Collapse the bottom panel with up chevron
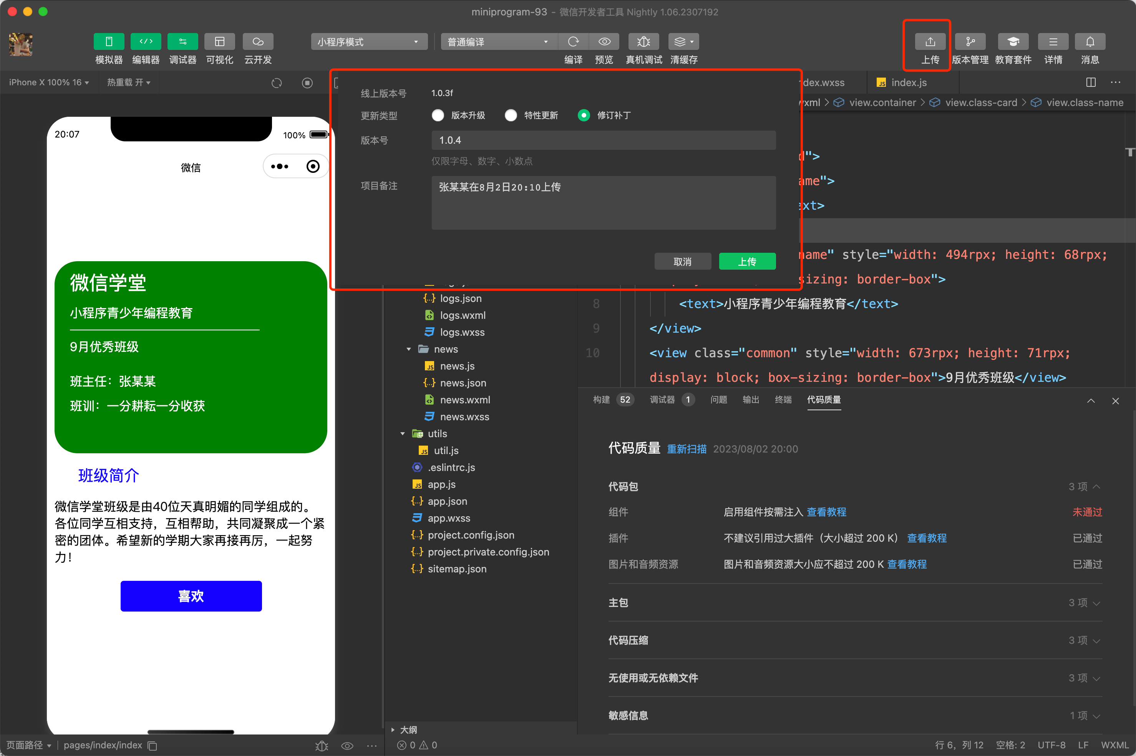The image size is (1136, 756). [x=1091, y=401]
